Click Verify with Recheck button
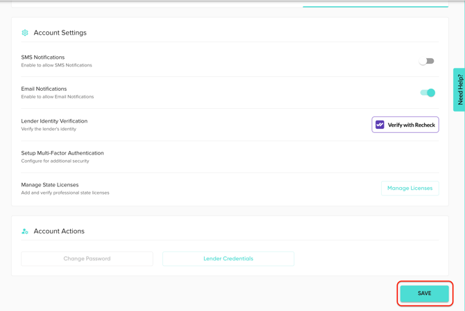Image resolution: width=465 pixels, height=311 pixels. point(405,125)
